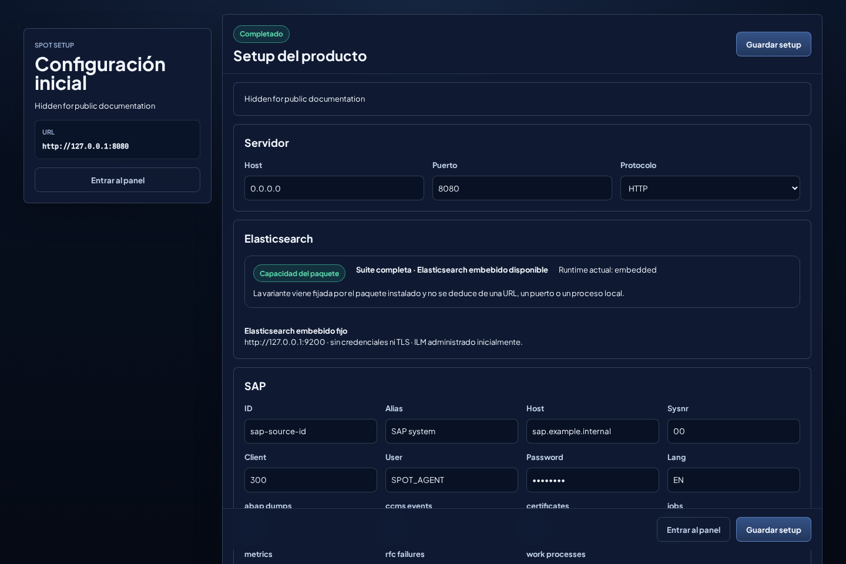Screen dimensions: 846x564
Task: Open the Protocolo HTTP dropdown
Action: [710, 188]
